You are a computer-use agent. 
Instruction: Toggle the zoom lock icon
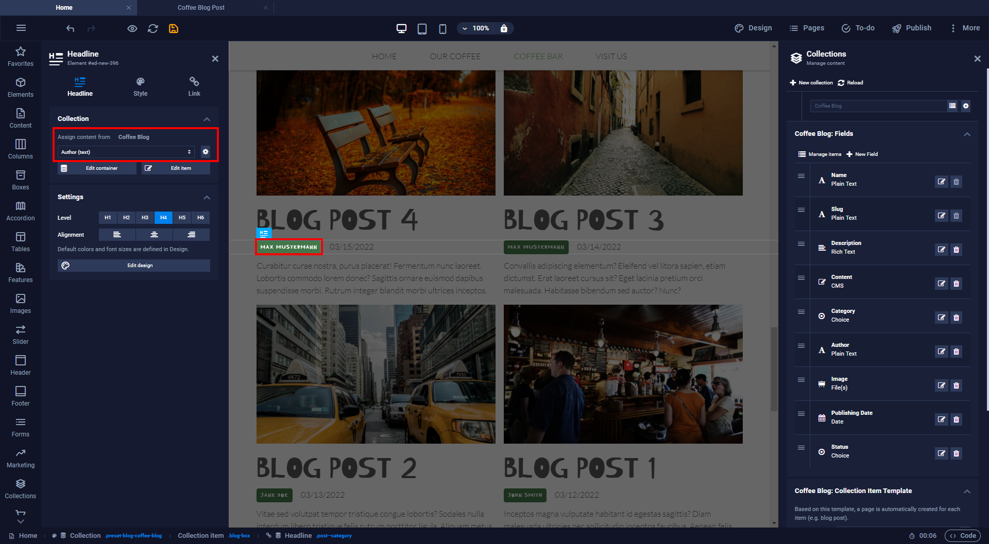504,28
